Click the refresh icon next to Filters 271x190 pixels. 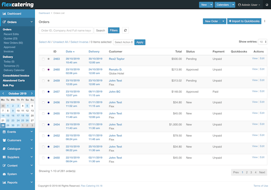point(125,30)
